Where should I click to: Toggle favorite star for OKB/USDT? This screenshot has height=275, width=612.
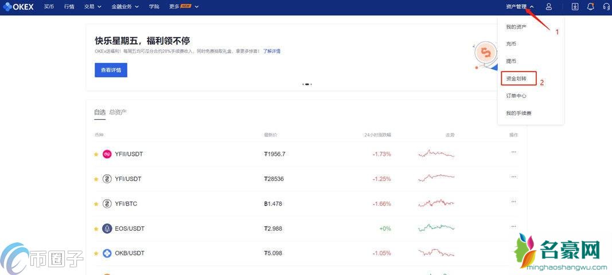coord(96,254)
